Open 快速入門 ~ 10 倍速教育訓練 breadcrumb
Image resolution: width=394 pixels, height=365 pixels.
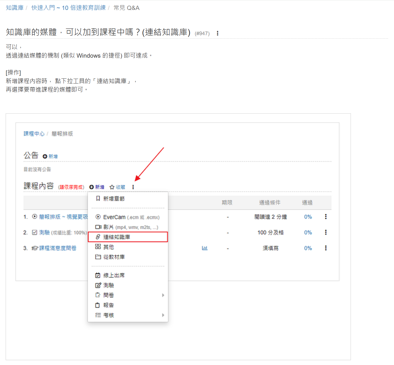[x=68, y=8]
